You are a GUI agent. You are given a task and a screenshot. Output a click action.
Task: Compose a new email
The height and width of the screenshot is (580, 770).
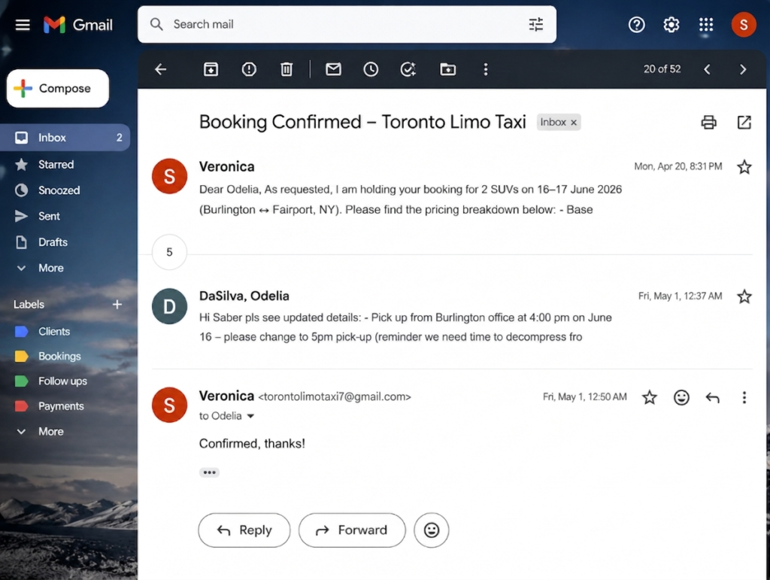point(58,89)
